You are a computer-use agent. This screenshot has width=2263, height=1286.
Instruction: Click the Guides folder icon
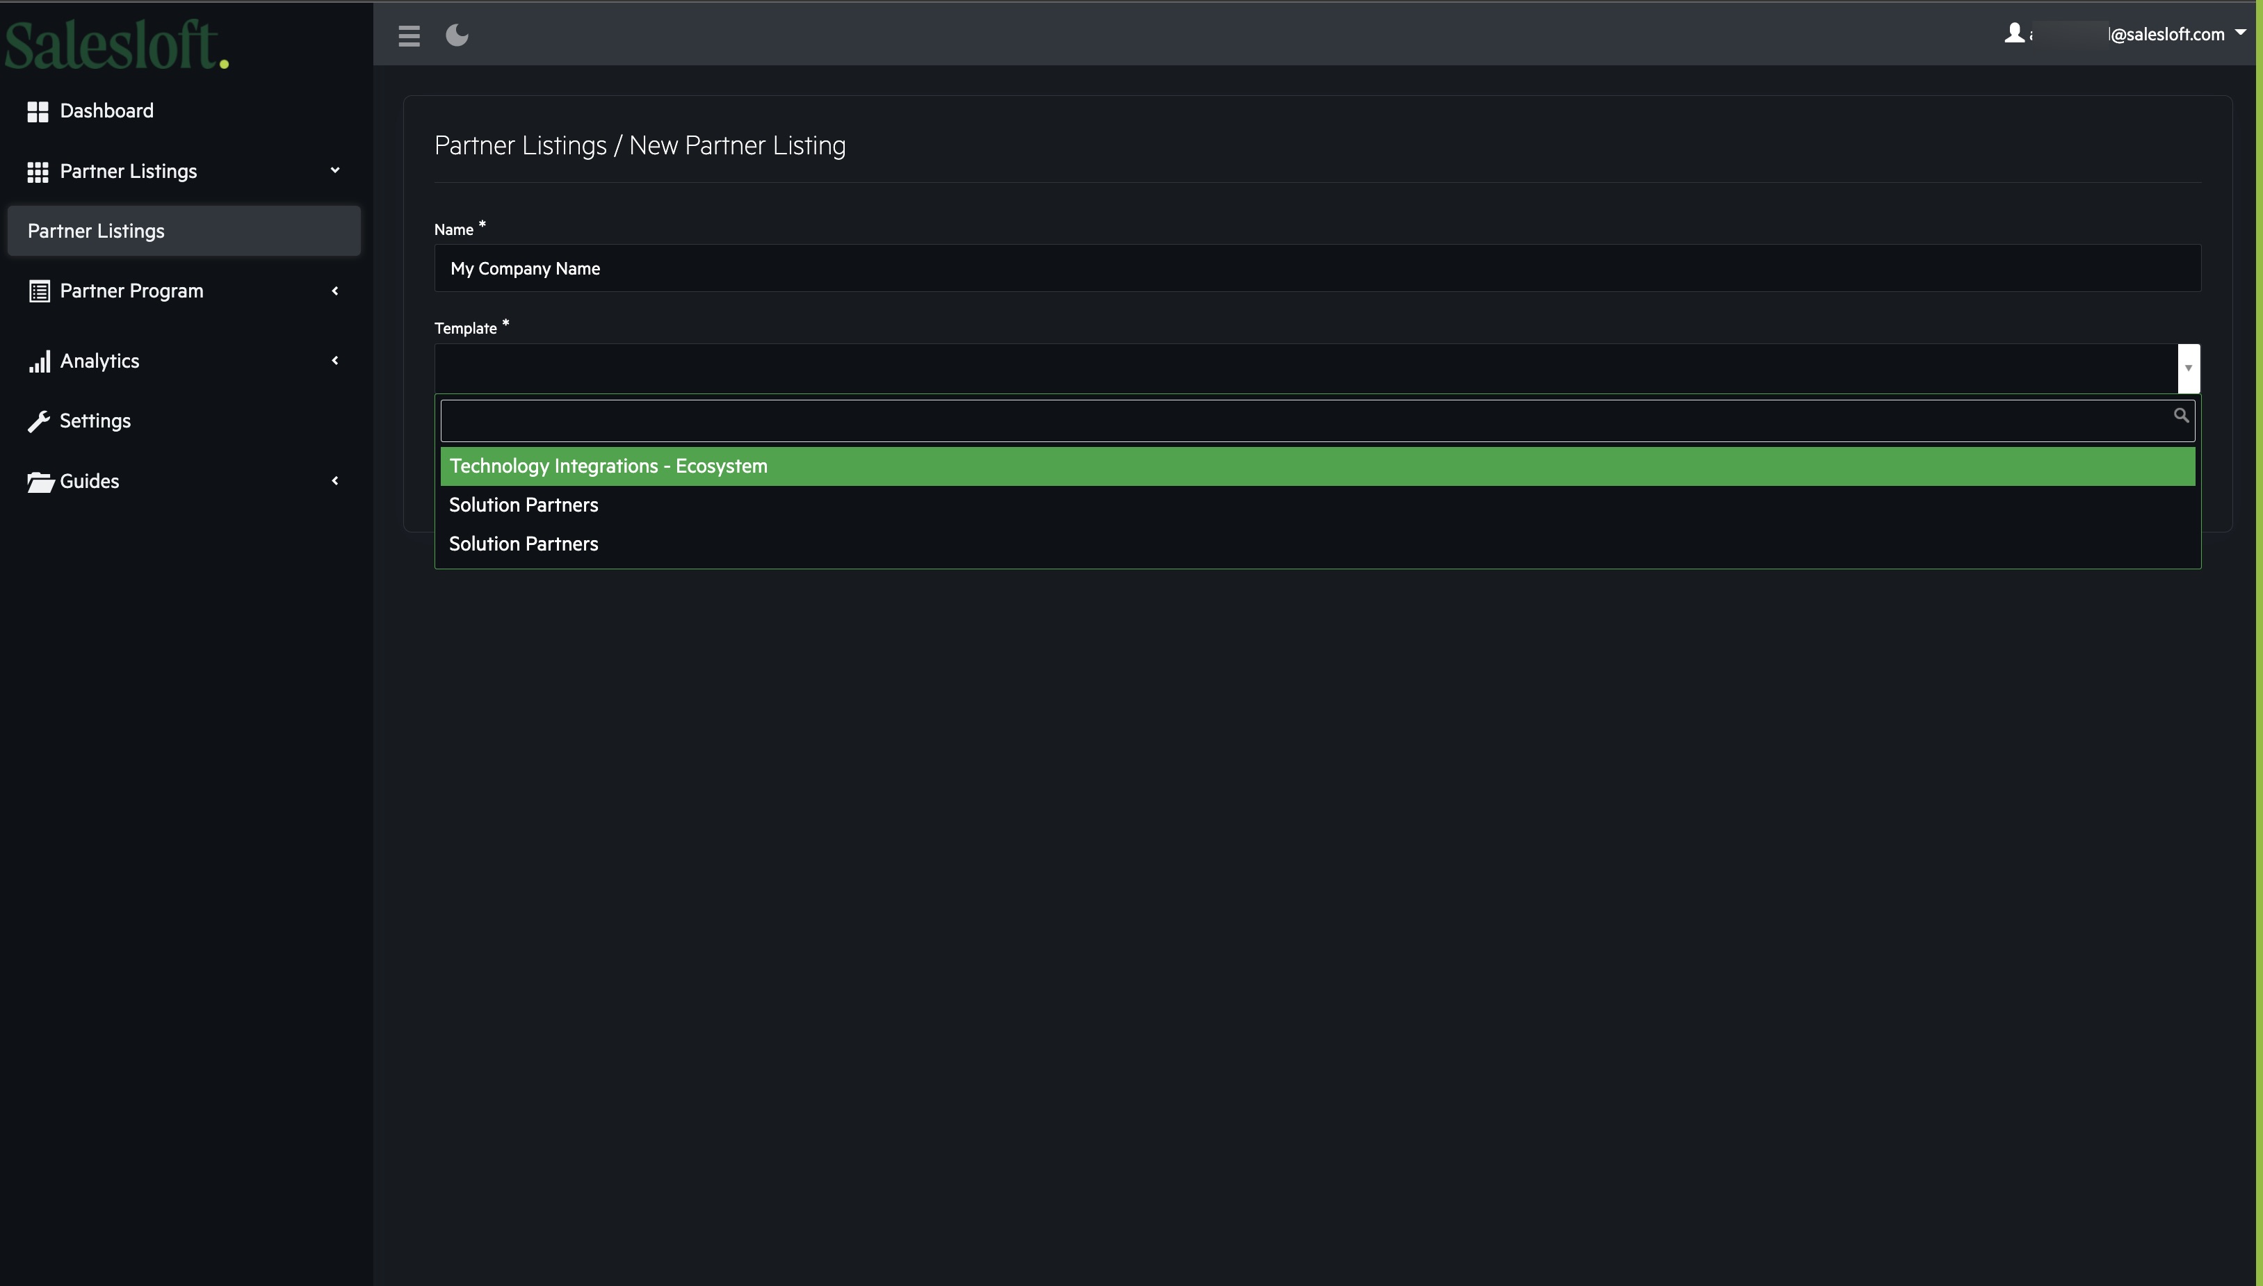40,481
